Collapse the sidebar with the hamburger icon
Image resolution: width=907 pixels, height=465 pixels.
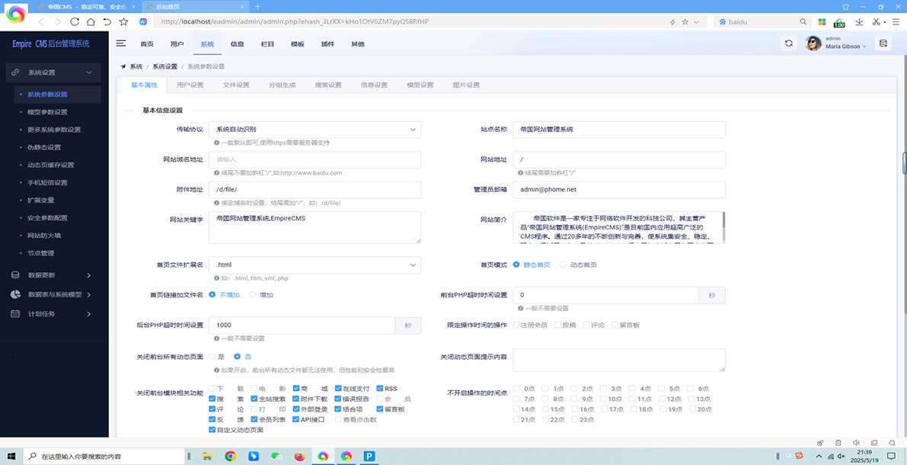click(x=121, y=43)
